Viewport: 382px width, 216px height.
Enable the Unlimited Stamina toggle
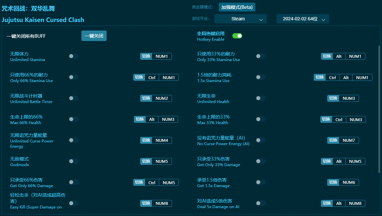[73, 56]
